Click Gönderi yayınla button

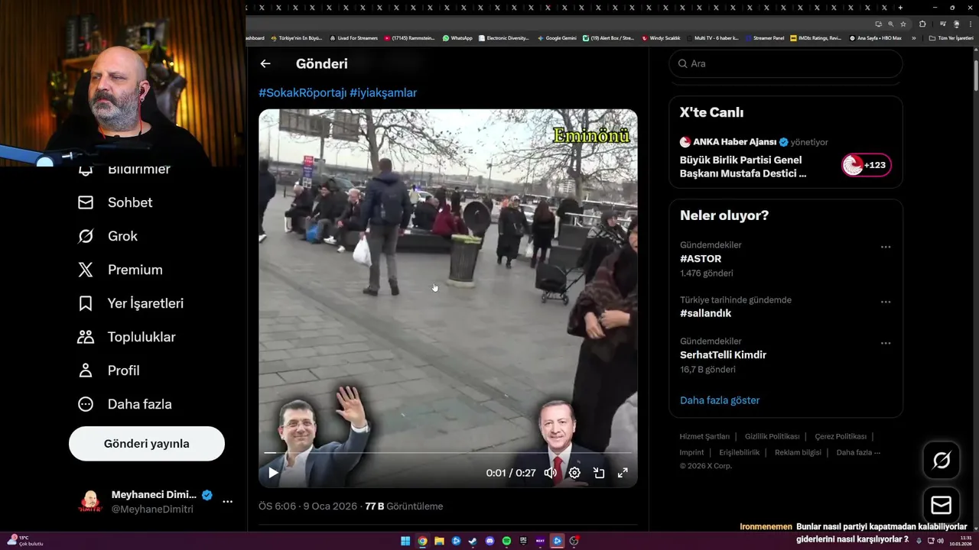(147, 444)
